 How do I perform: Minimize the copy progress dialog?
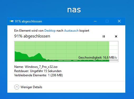(95, 21)
